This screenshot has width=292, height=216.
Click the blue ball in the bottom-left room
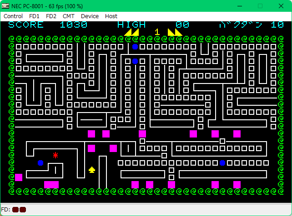point(40,163)
